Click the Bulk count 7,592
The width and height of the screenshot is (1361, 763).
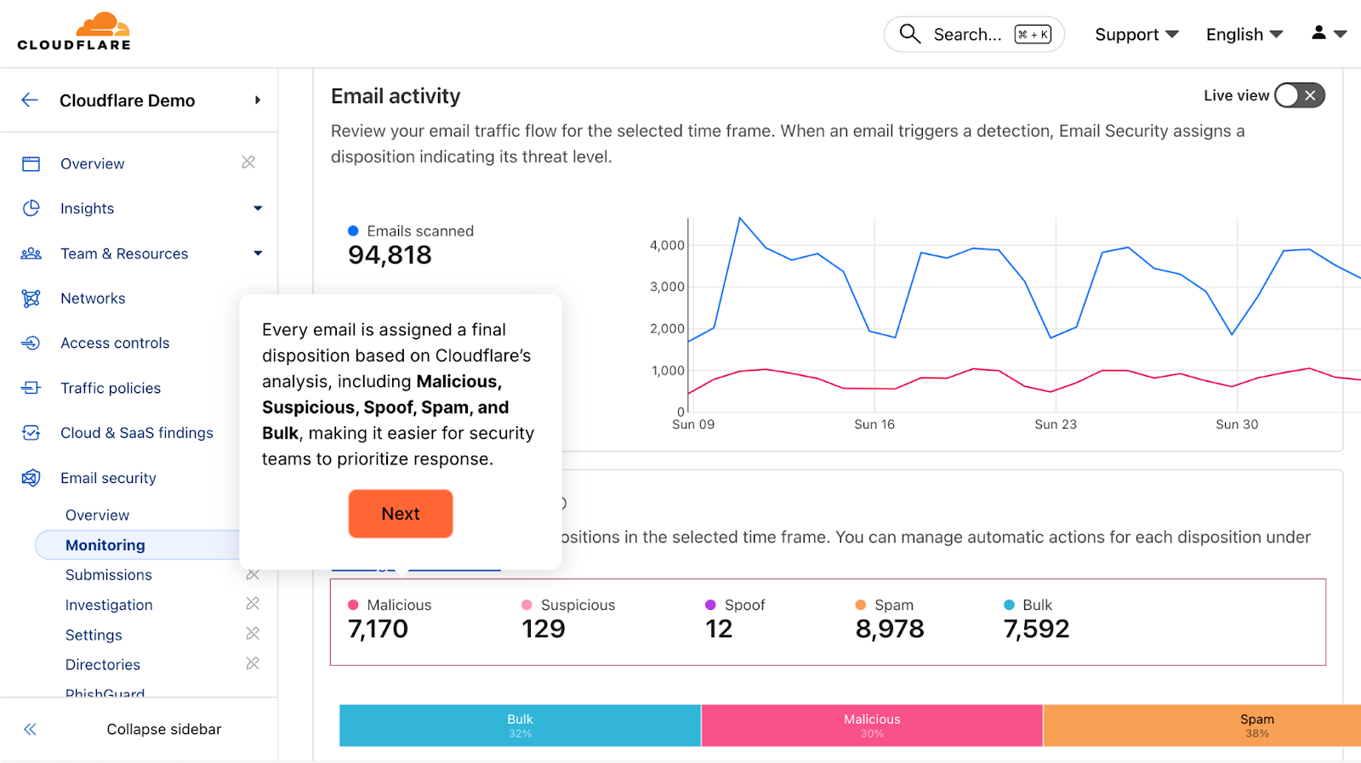(x=1037, y=629)
